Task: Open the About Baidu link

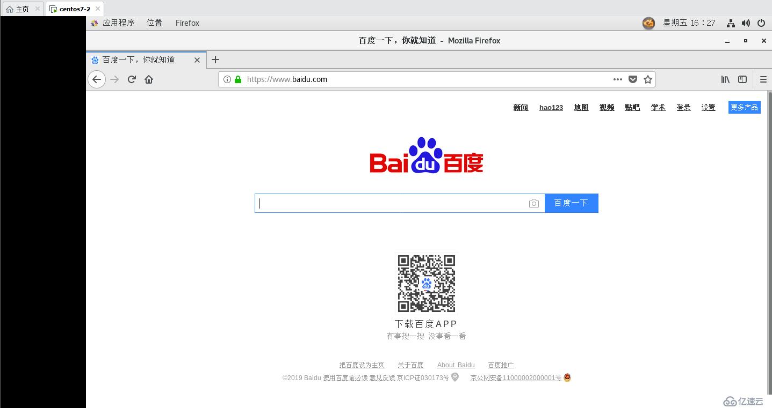Action: coord(456,365)
